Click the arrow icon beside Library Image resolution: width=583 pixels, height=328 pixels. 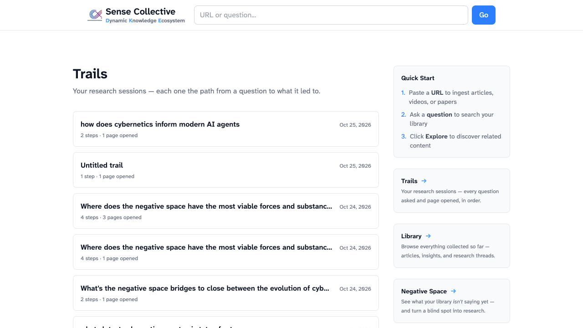428,236
